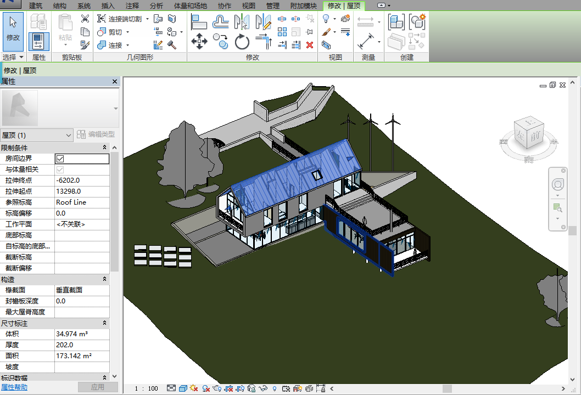Toggle the 属性 Properties palette button
The width and height of the screenshot is (581, 395).
(38, 41)
